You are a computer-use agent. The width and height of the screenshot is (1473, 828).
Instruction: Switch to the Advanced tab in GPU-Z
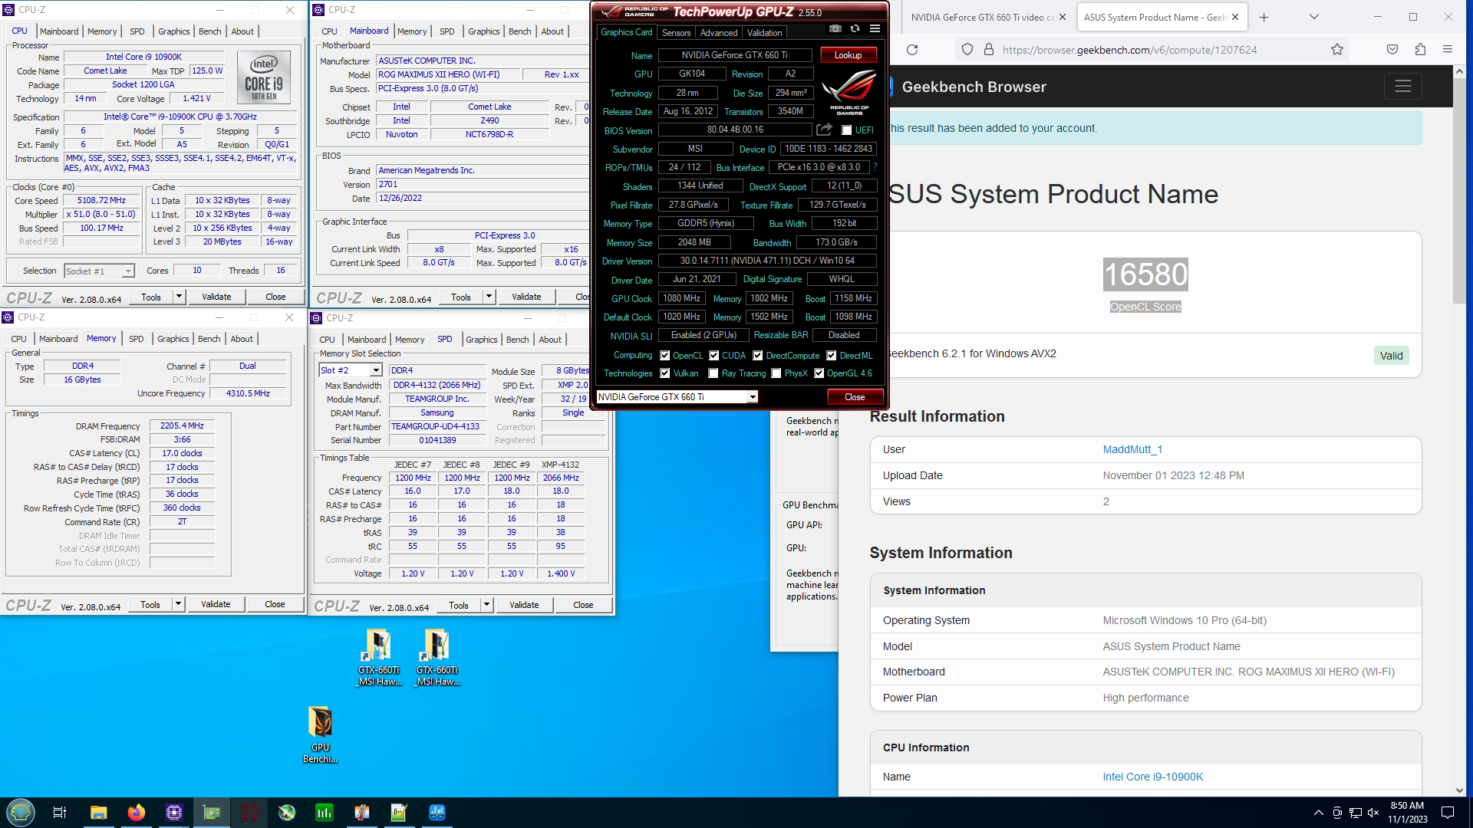(719, 32)
